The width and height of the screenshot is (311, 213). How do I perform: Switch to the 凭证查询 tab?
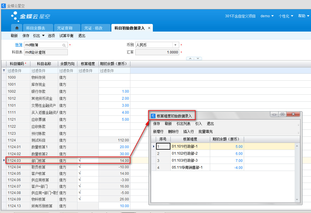(65, 28)
